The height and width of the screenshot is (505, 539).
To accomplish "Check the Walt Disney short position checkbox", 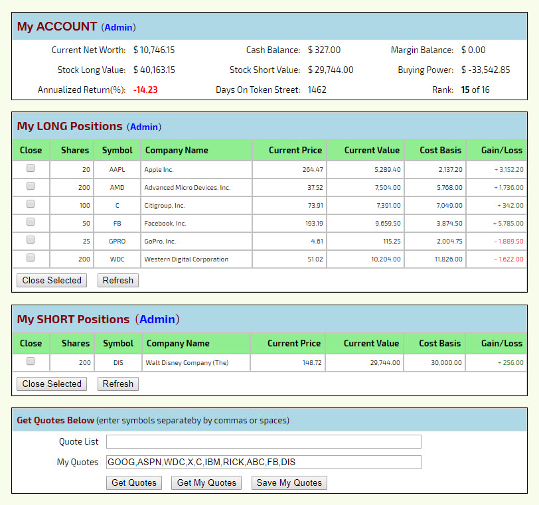I will click(31, 362).
